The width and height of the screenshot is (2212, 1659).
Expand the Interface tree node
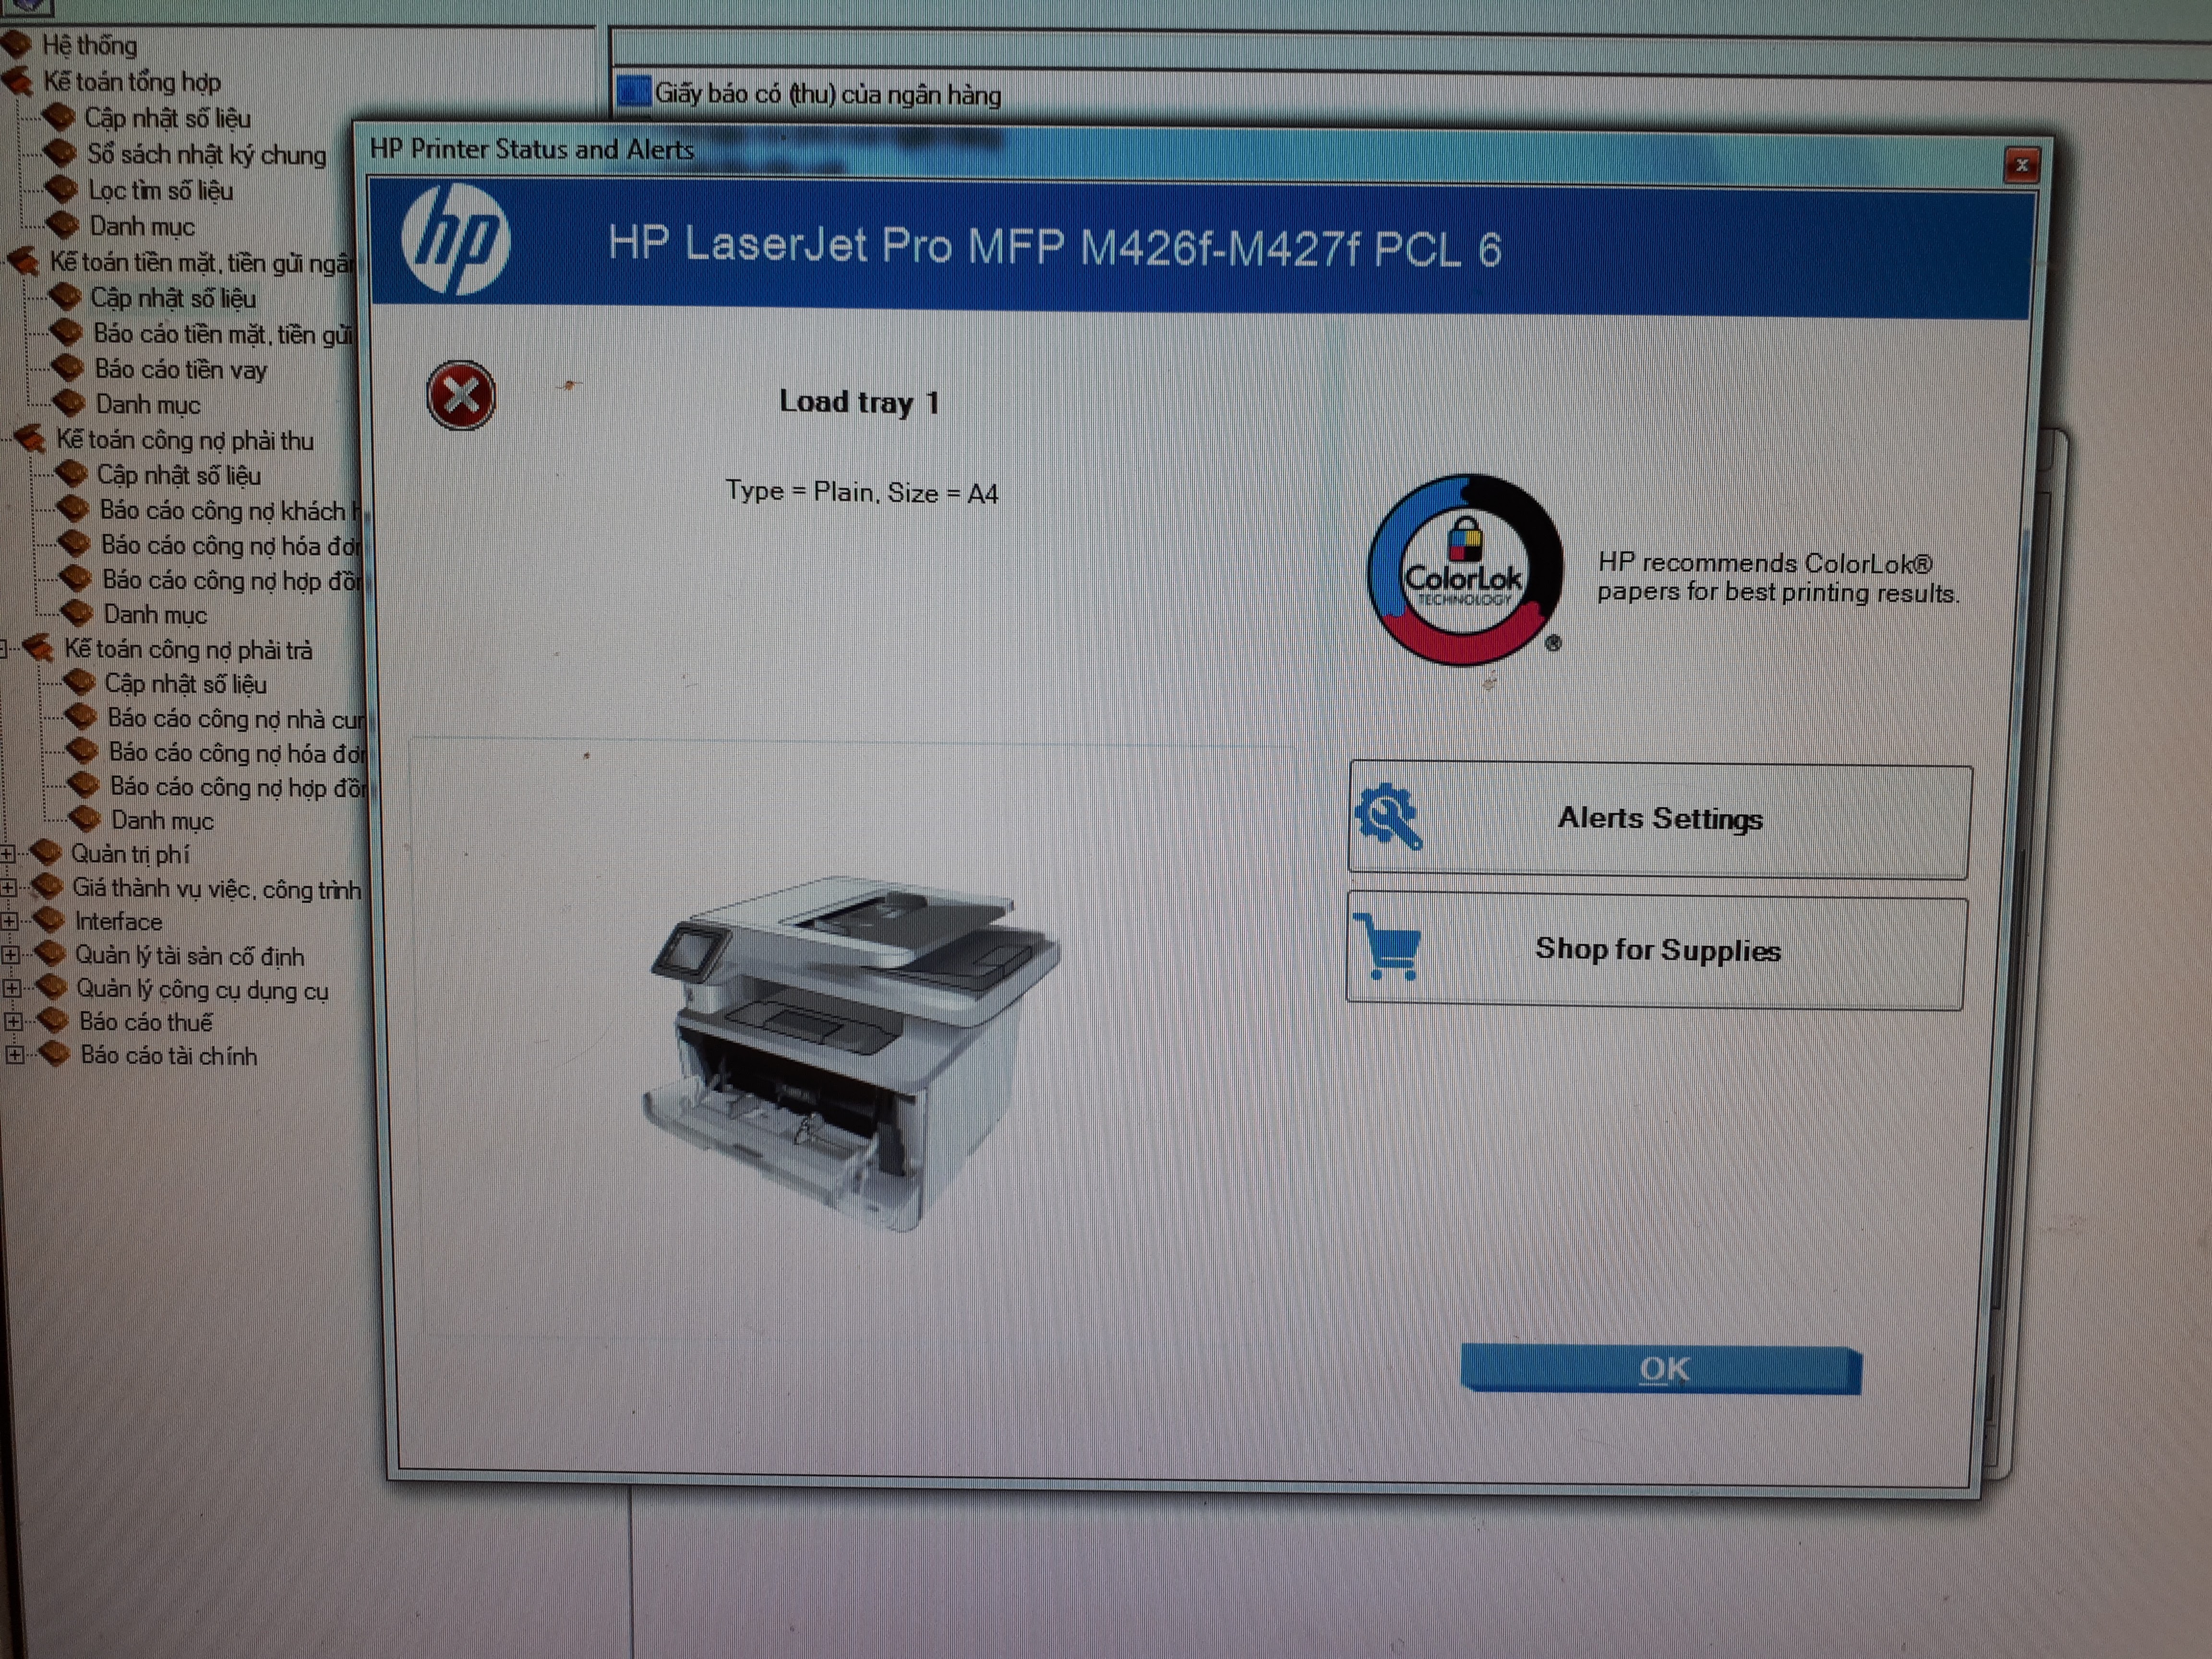coord(10,921)
